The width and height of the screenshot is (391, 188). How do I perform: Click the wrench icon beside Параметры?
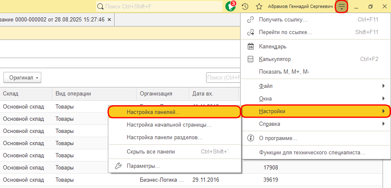point(118,166)
